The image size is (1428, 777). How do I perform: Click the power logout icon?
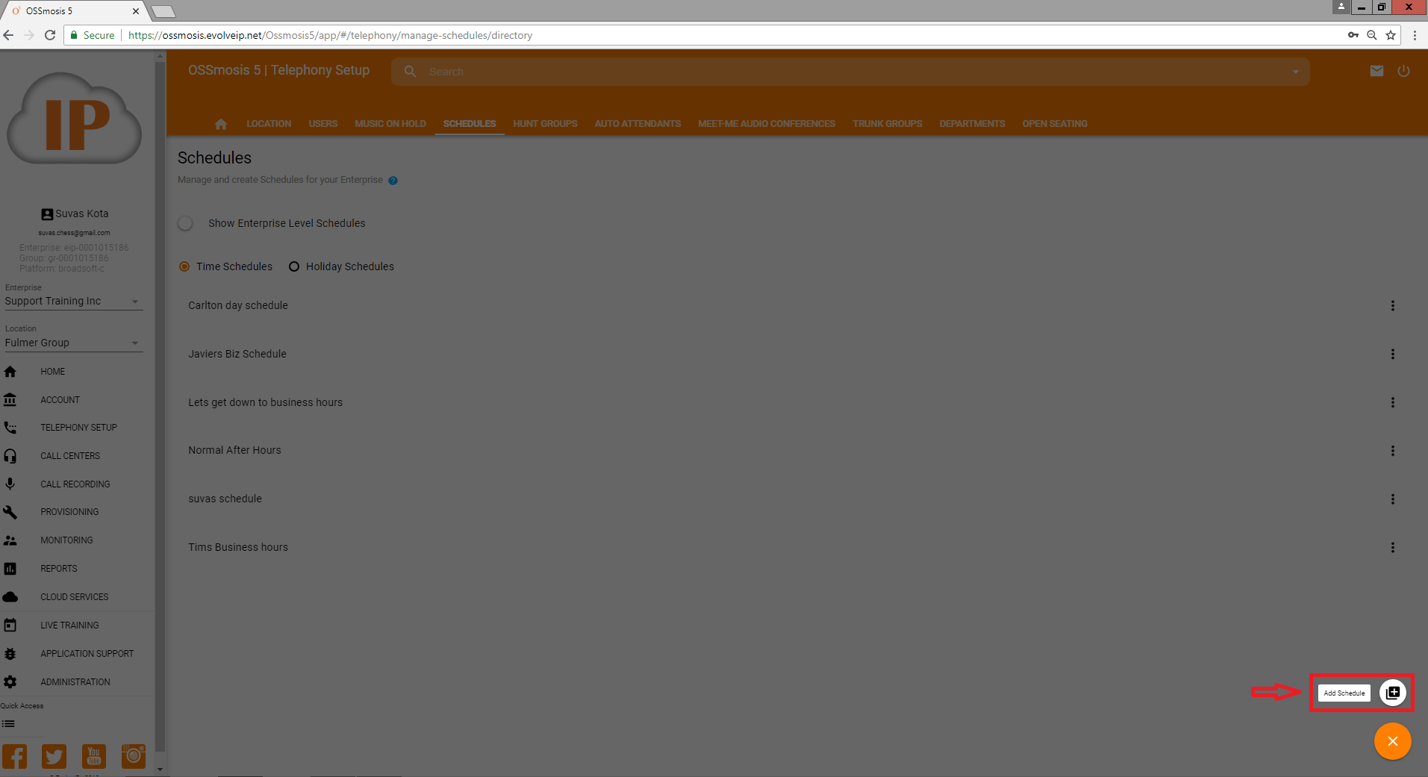pos(1403,71)
